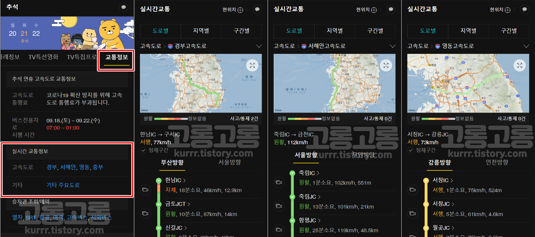Viewport: 535px width, 237px height.
Task: Click 고속도로 breadcrumb in 경부고속도로 panel
Action: pyautogui.click(x=151, y=46)
